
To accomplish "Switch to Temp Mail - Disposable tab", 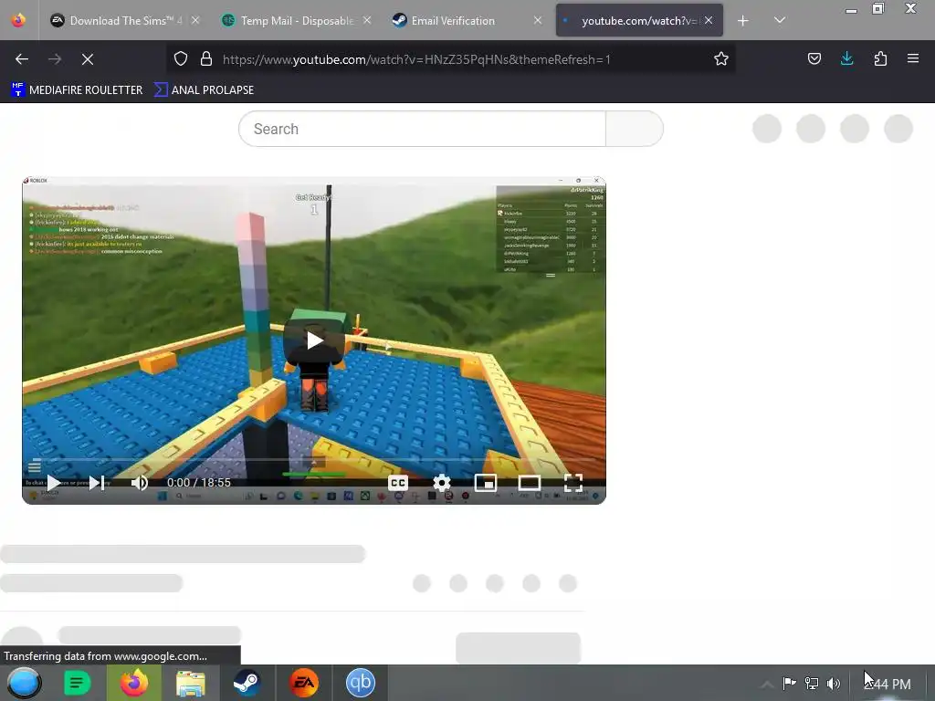I will coord(297,20).
